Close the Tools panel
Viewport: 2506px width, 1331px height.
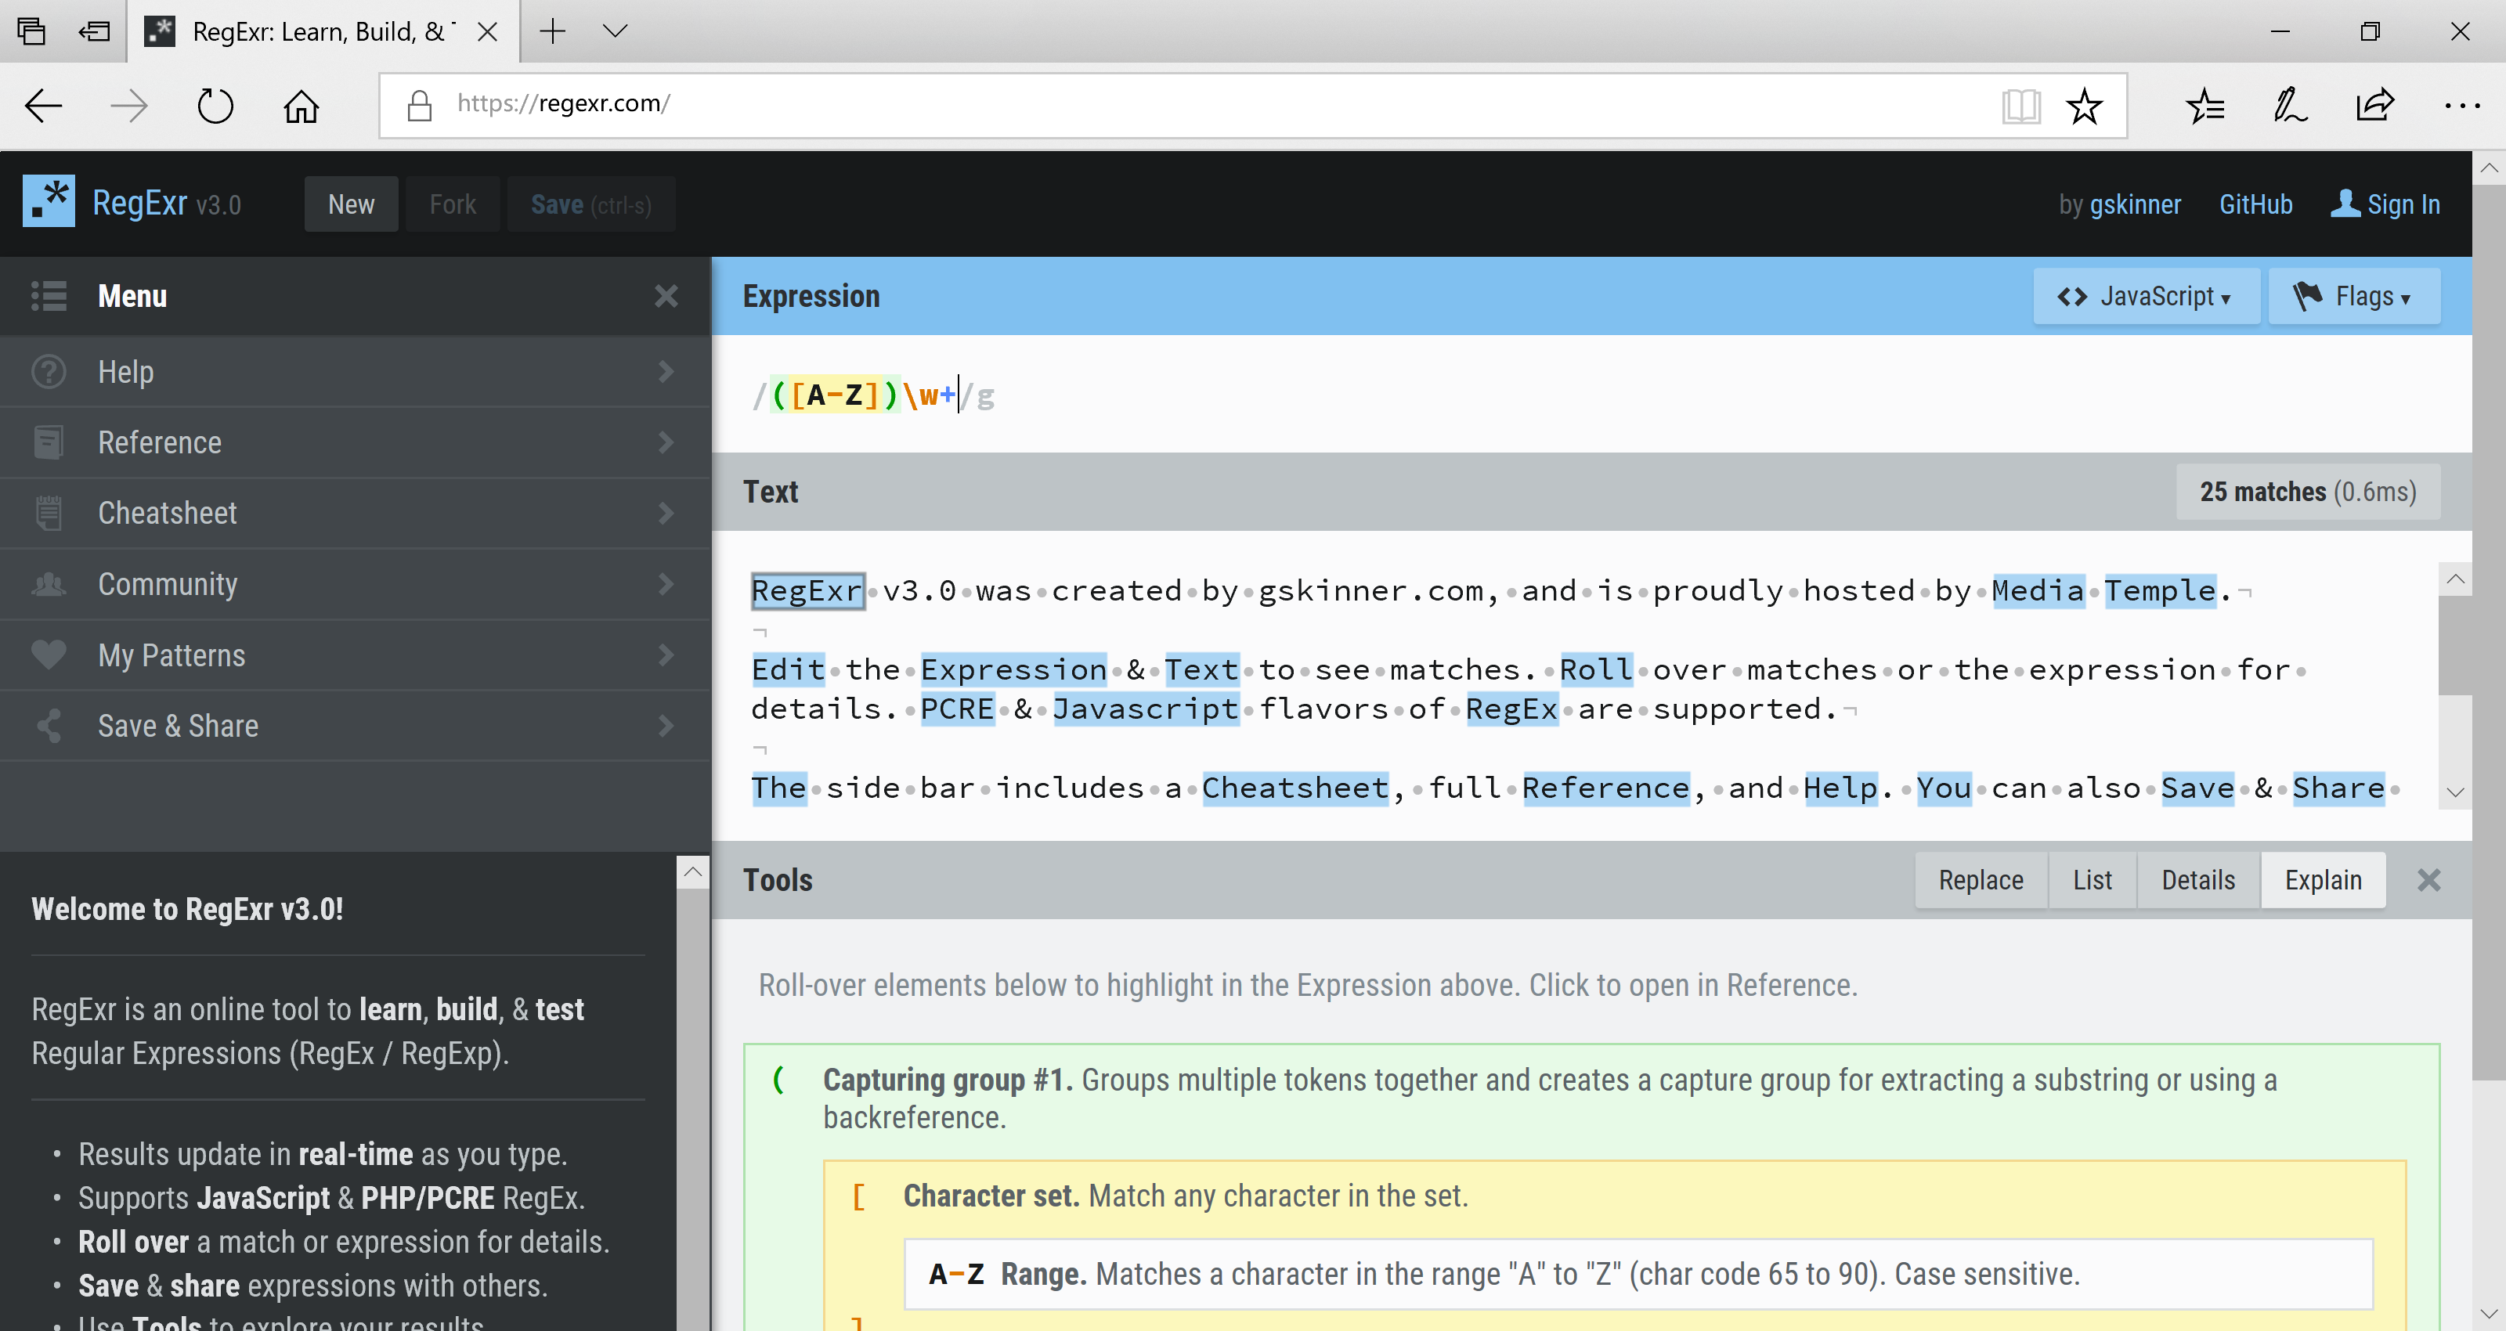pyautogui.click(x=2428, y=879)
